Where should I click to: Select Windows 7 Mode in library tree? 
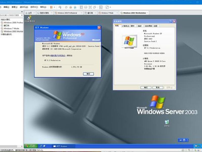point(10,28)
